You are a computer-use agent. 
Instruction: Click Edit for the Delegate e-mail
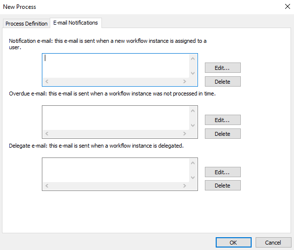(x=223, y=172)
